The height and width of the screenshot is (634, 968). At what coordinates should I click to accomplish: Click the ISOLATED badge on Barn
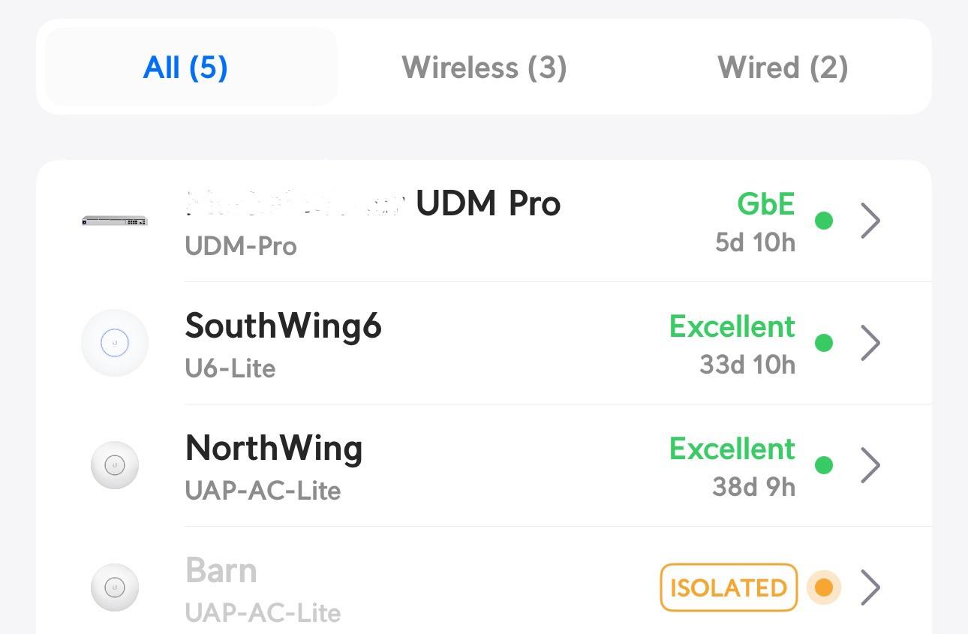pos(728,587)
